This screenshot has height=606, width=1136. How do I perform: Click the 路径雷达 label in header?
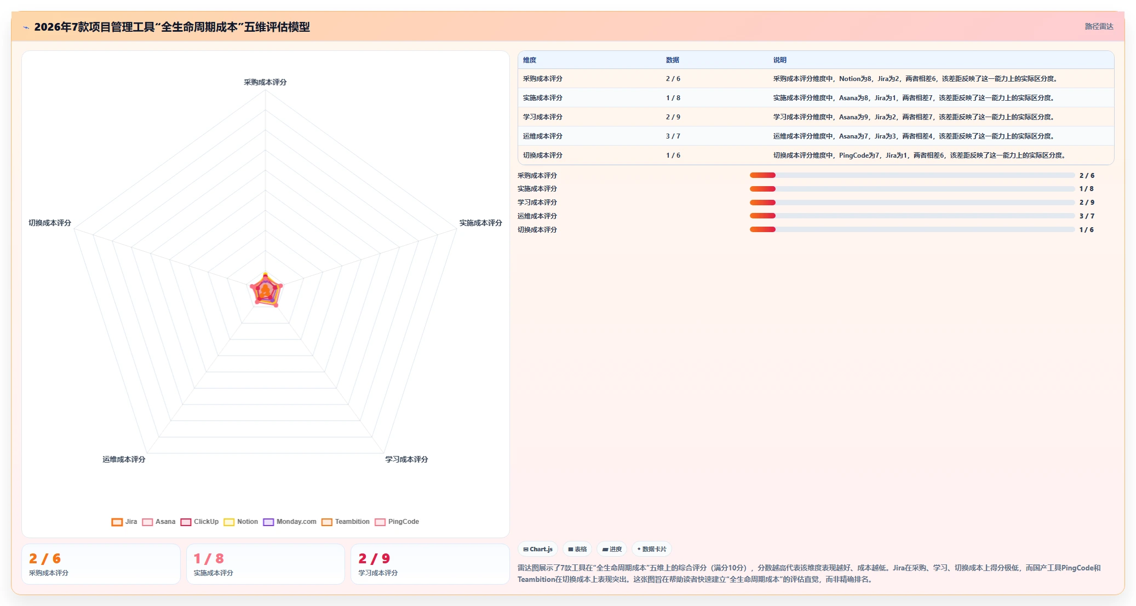click(x=1099, y=26)
